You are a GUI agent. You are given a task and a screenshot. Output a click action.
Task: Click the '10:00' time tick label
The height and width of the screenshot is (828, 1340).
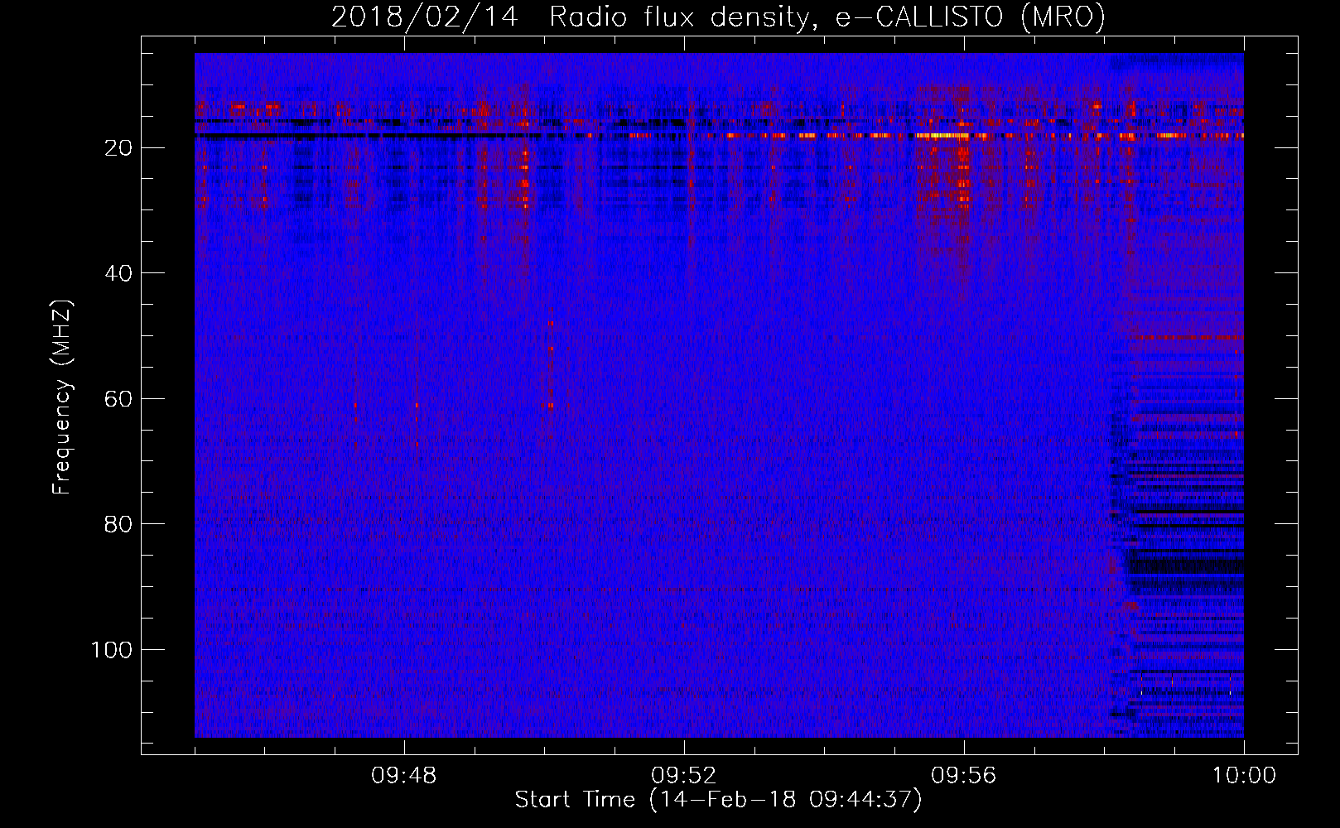(1244, 776)
